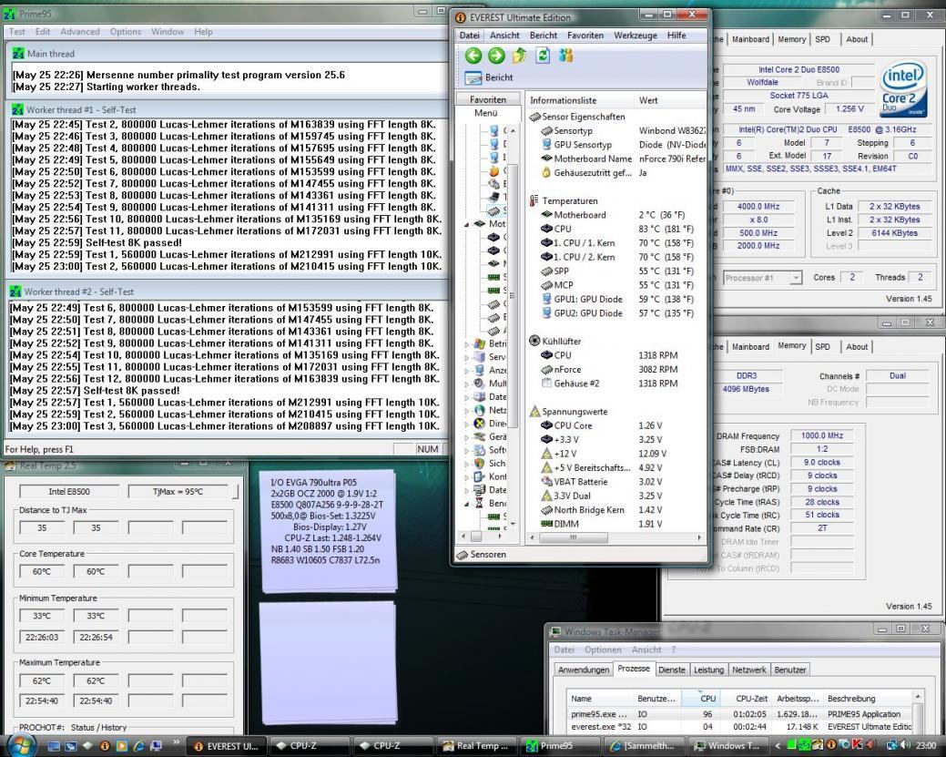Image resolution: width=946 pixels, height=757 pixels.
Task: Click the Sensoren status bar entry in EVEREST
Action: coord(482,554)
